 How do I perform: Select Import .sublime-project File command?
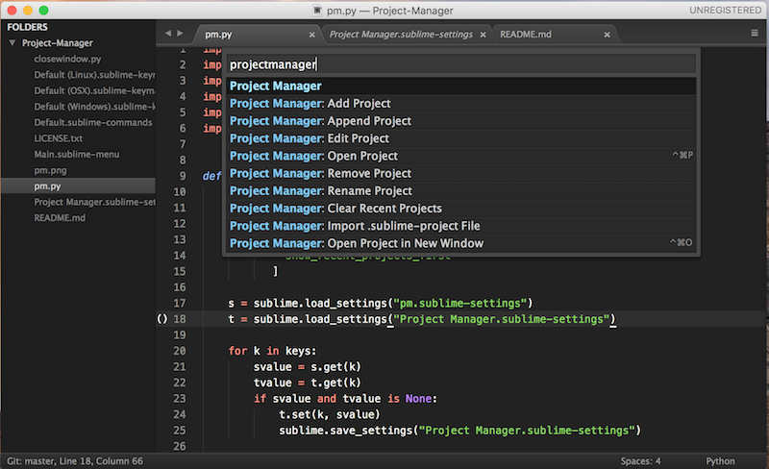click(x=461, y=226)
